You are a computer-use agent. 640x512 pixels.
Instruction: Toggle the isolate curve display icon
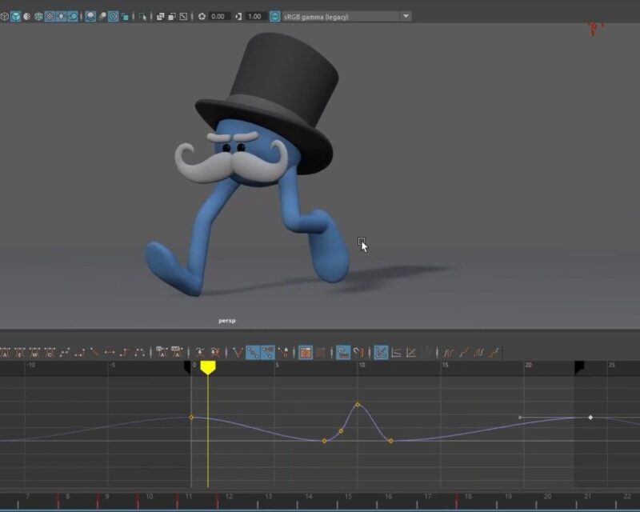point(342,352)
